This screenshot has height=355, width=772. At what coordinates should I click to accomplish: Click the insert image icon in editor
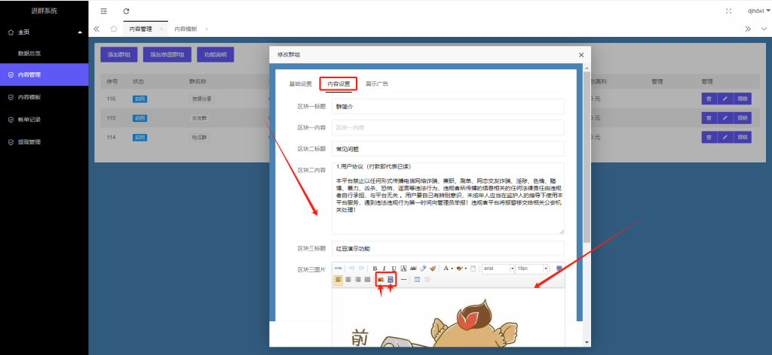pyautogui.click(x=381, y=279)
